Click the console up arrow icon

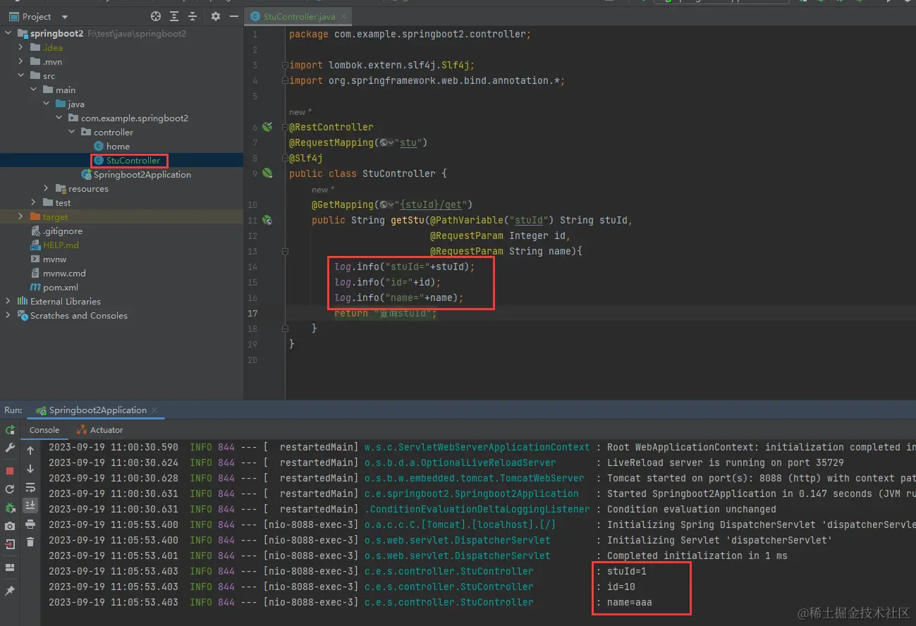(x=30, y=450)
